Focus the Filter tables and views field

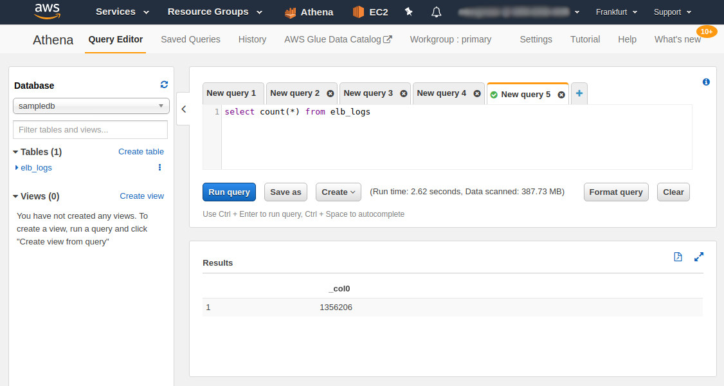tap(91, 130)
